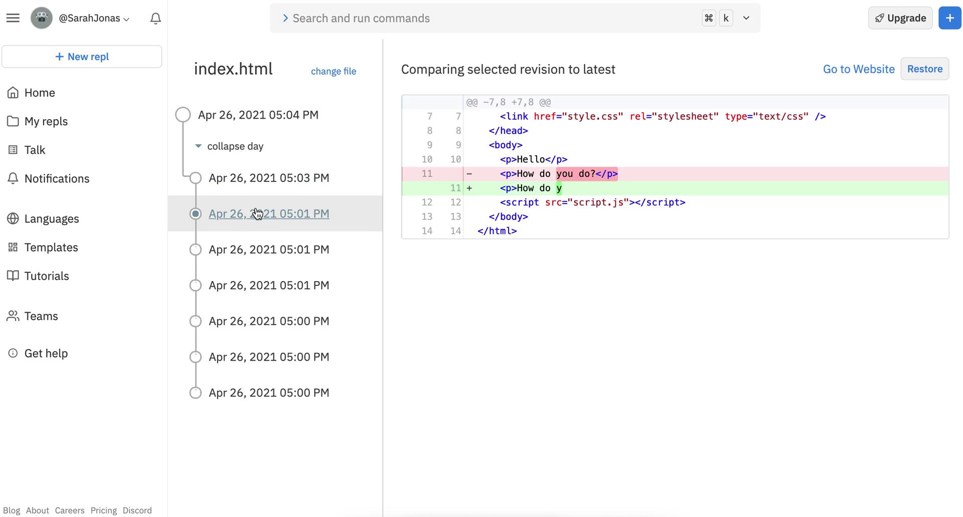
Task: Click the Tutorials book icon
Action: click(13, 276)
